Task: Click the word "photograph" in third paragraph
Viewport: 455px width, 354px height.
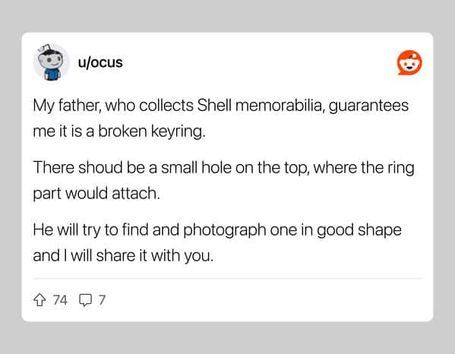Action: pos(225,231)
